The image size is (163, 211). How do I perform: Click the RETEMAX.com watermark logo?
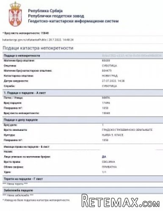[121, 201]
